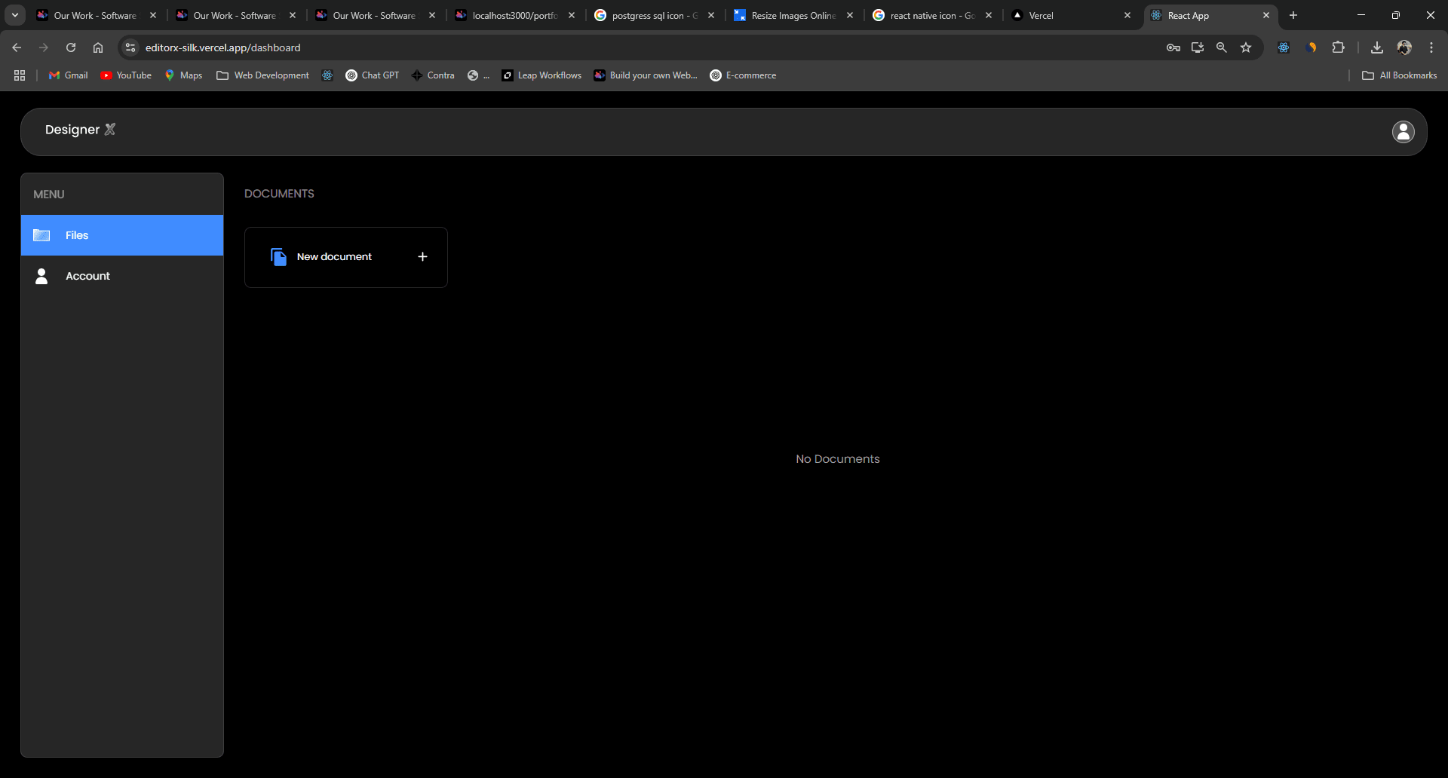Open the E-commerce bookmark
This screenshot has height=778, width=1448.
743,75
